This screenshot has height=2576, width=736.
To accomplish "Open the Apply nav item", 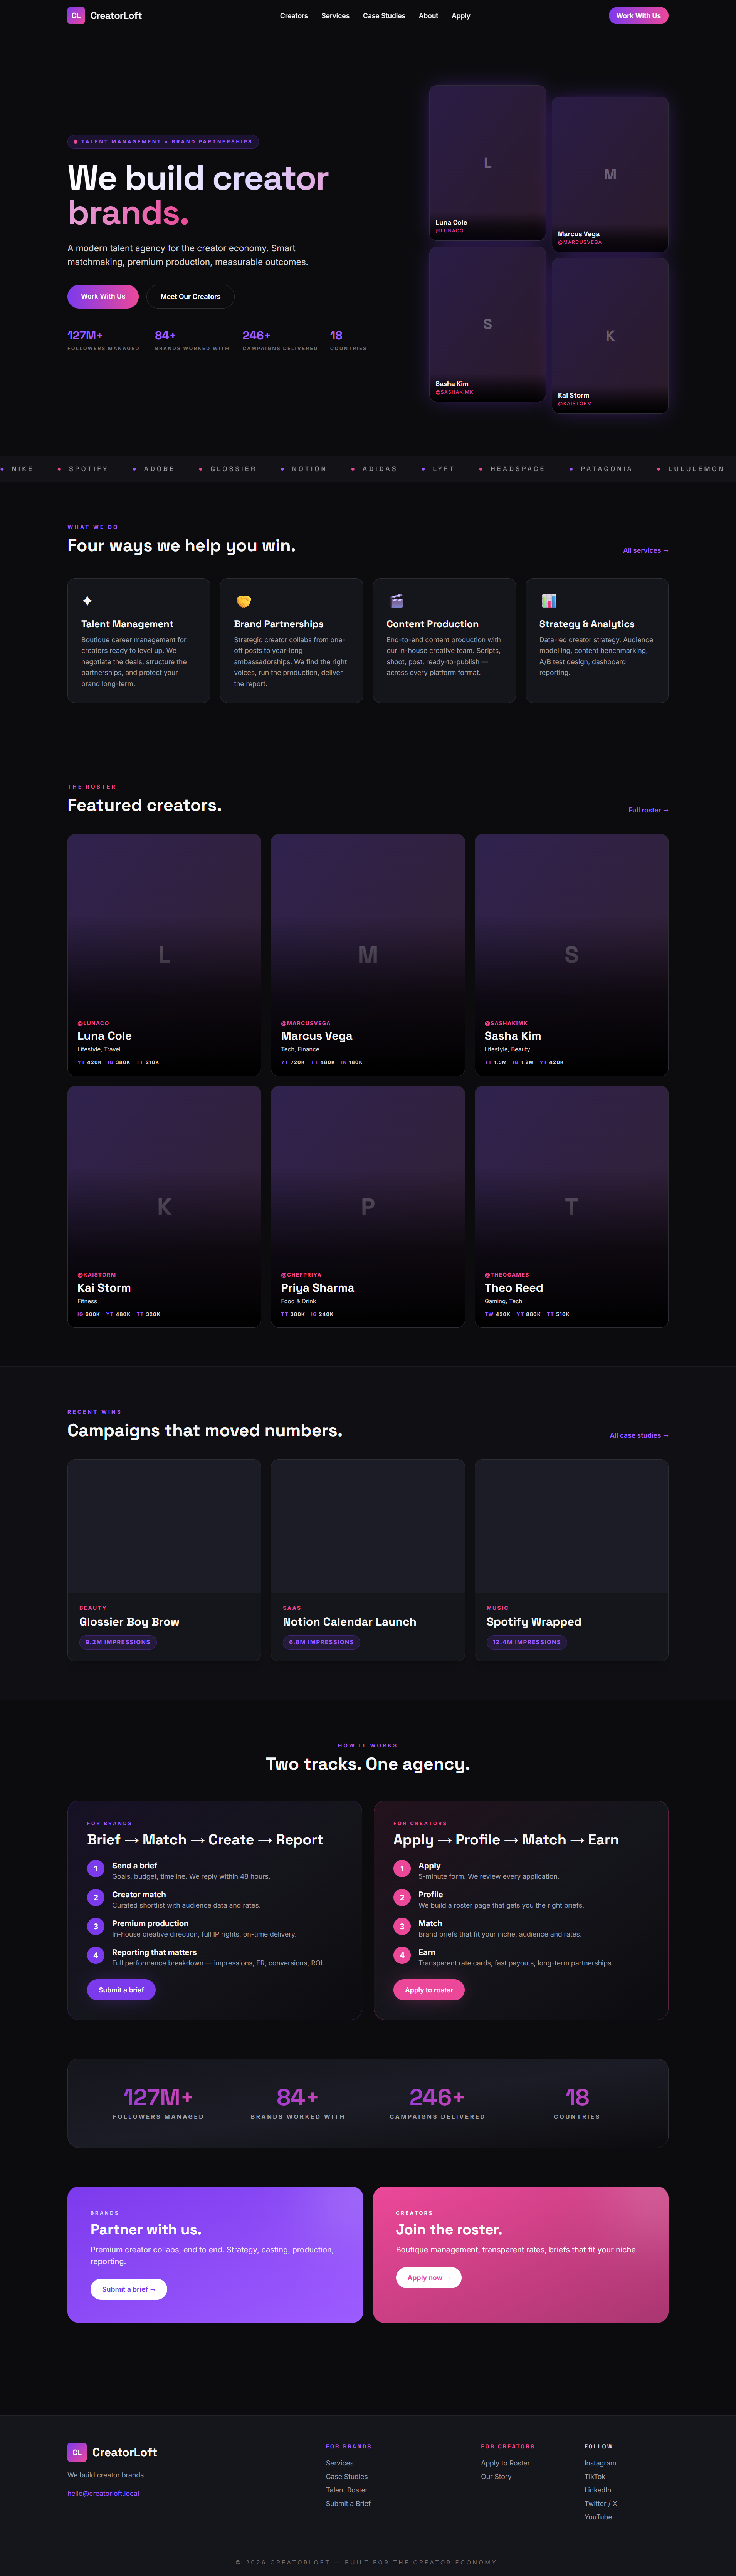I will [x=461, y=16].
